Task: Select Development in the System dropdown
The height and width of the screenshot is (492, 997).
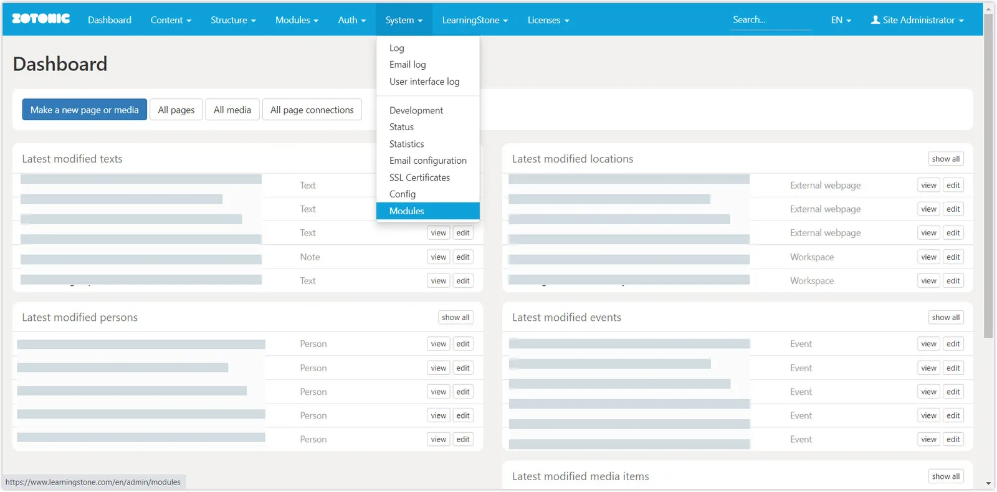Action: click(416, 110)
